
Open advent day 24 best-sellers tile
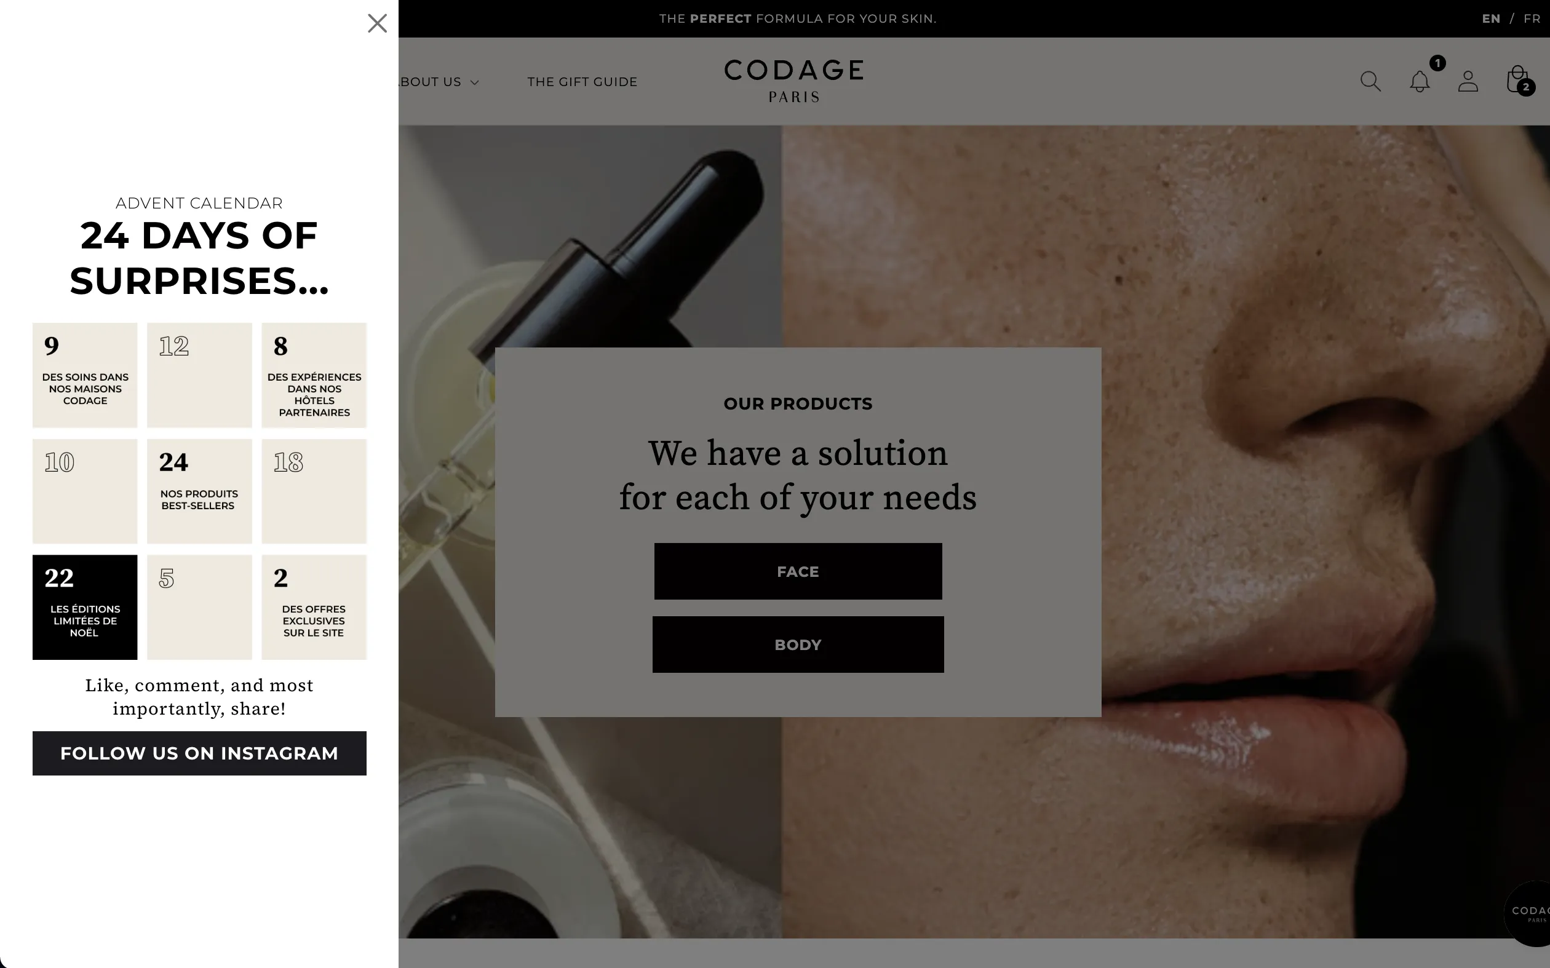pos(199,491)
